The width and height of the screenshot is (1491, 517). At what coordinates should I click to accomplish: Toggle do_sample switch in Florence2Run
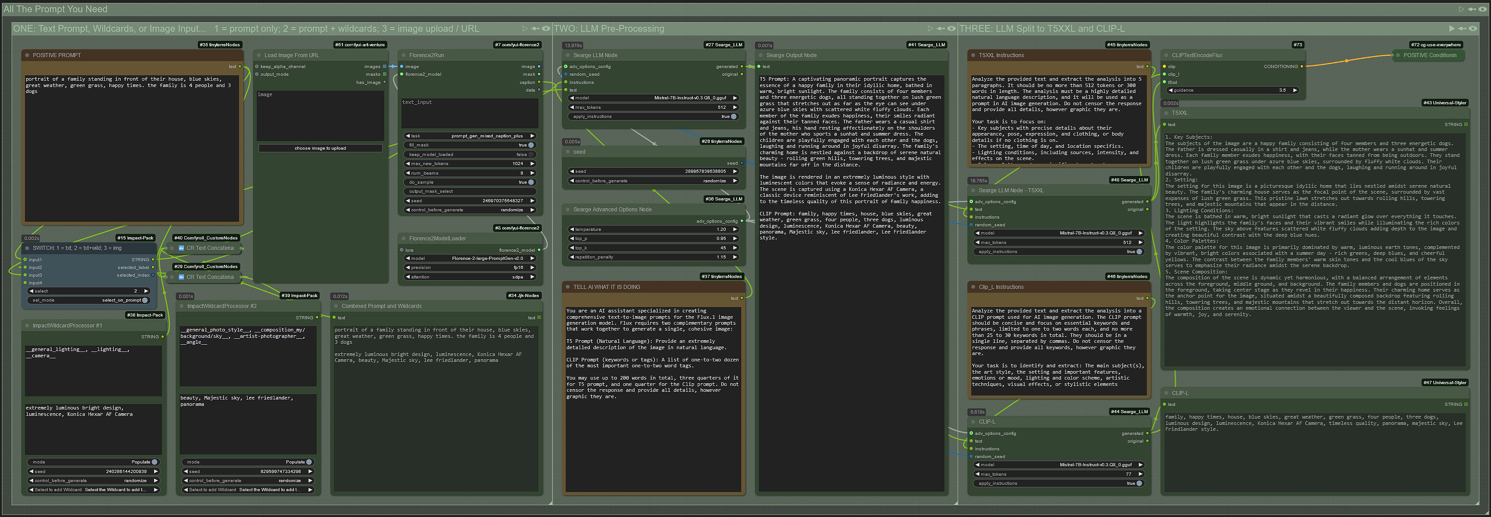[x=530, y=182]
